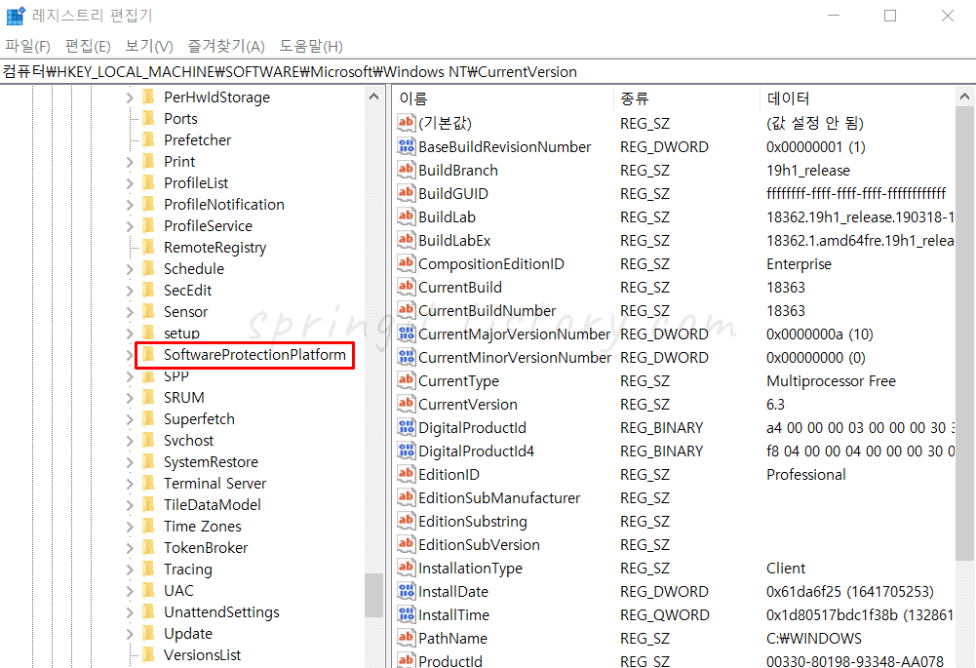Screen dimensions: 976x668
Task: Expand the PerHwIdStorage key
Action: [x=130, y=98]
